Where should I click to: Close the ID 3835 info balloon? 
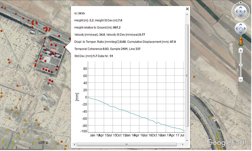click(x=187, y=9)
